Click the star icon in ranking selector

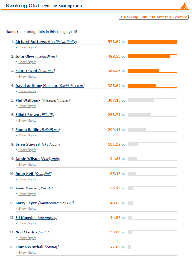[121, 17]
